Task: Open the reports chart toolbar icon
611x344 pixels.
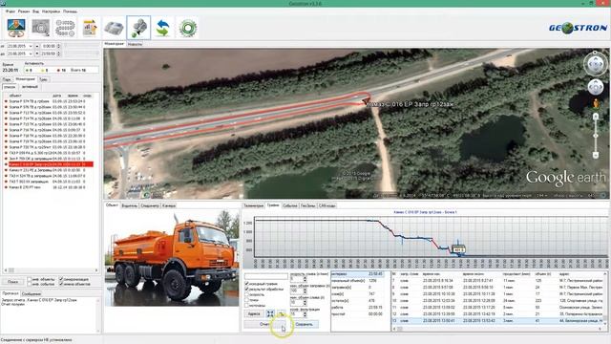Action: coord(90,28)
